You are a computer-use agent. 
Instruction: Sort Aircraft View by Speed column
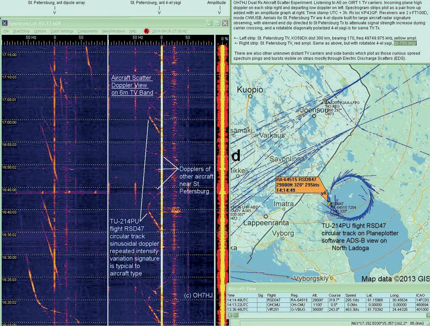(x=351, y=295)
